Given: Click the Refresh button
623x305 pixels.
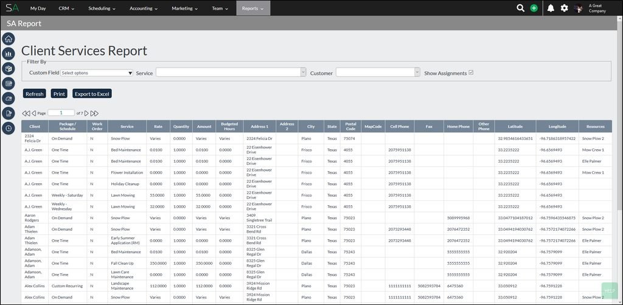Looking at the screenshot, I should (34, 94).
